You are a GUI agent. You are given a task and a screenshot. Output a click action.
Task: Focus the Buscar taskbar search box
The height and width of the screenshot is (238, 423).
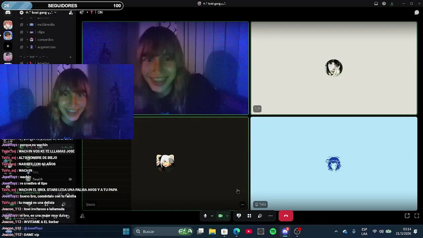point(164,231)
